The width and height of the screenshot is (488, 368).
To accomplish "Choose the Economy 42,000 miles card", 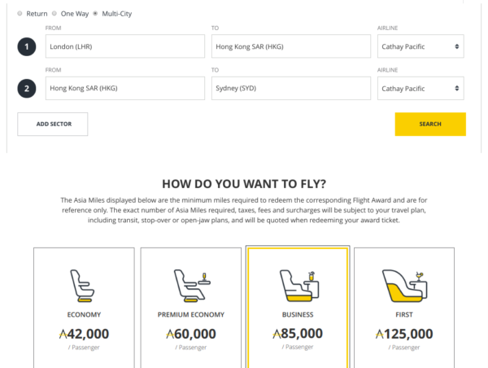I will pyautogui.click(x=84, y=309).
